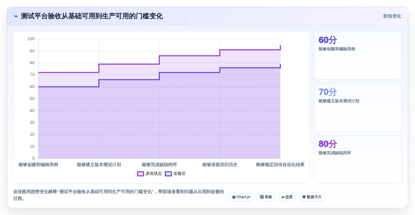
Task: Toggle the 原有状态 legend item
Action: (149, 173)
